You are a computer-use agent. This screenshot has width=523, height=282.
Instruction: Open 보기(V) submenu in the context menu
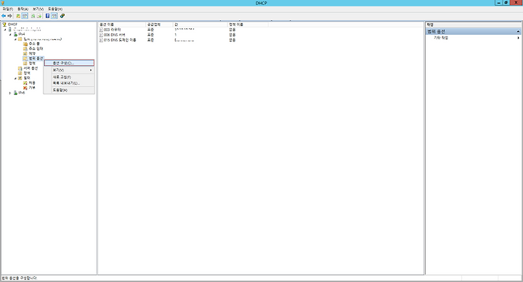click(70, 70)
